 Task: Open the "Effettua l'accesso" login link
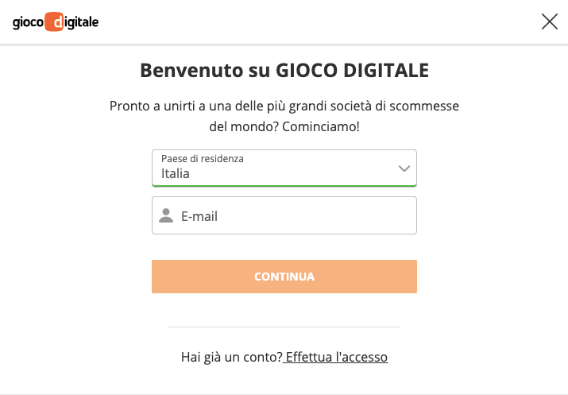(337, 358)
